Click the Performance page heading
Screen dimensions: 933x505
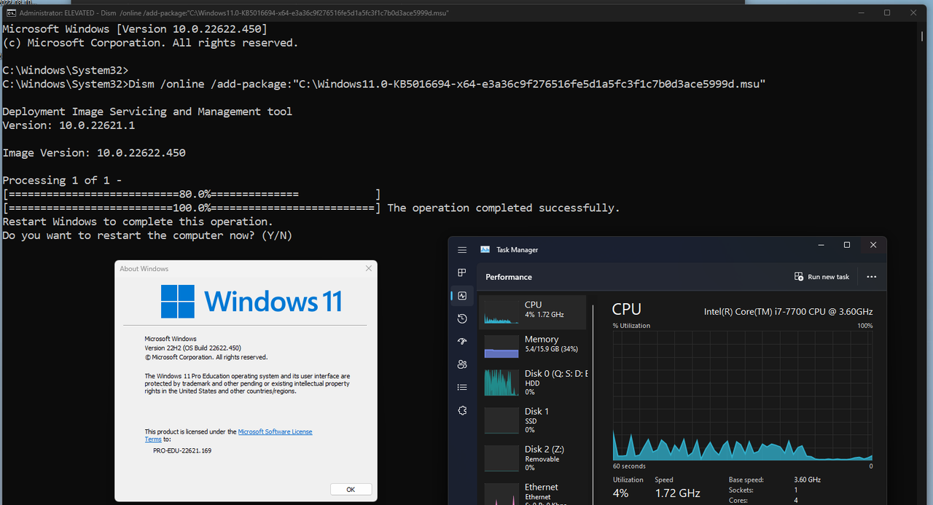point(509,277)
